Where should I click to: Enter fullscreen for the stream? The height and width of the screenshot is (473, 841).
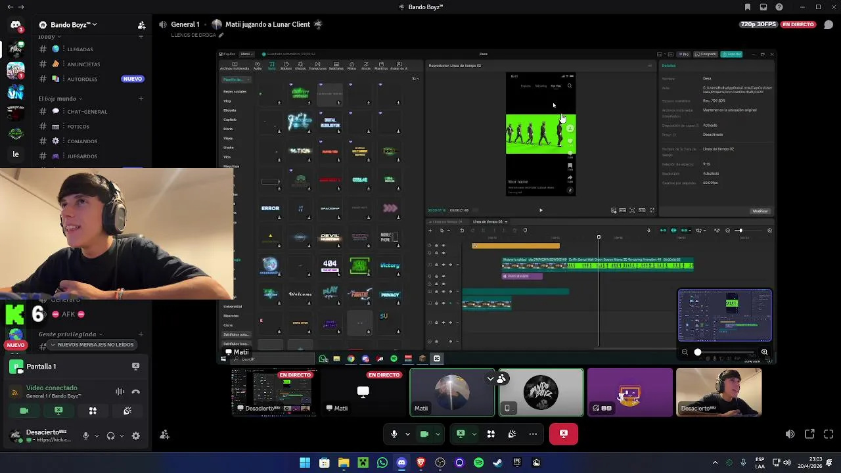point(829,434)
